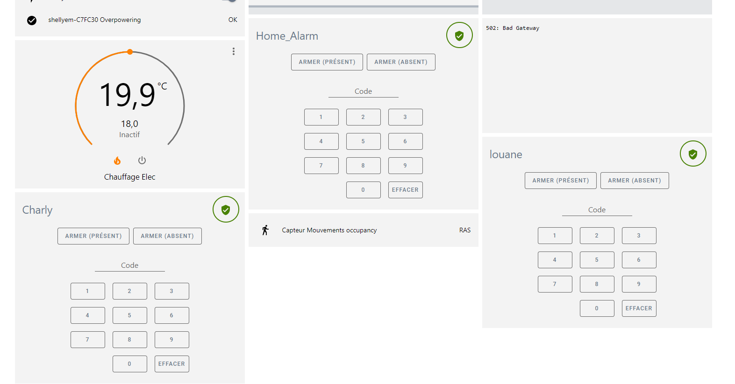Image resolution: width=735 pixels, height=384 pixels.
Task: Click the 18,0 target temperature value
Action: tap(129, 124)
